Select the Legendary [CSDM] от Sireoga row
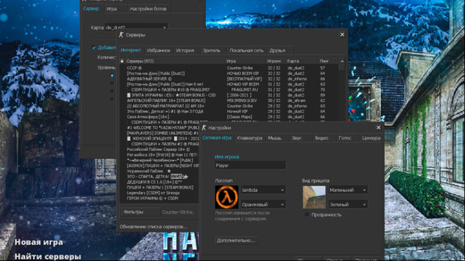465x261 pixels. (159, 193)
